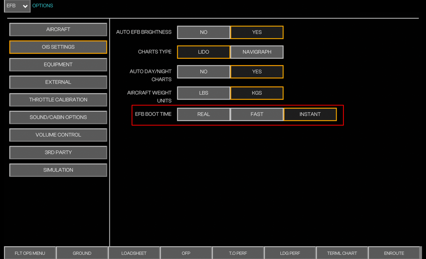Go to the ENROUTE tab
Viewport: 426px width, 259px height.
coord(394,253)
